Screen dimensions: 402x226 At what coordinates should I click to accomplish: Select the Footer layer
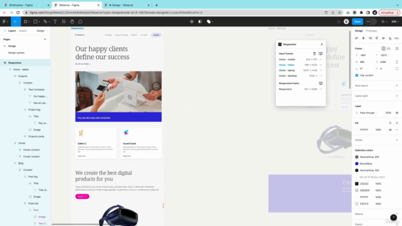pyautogui.click(x=22, y=143)
